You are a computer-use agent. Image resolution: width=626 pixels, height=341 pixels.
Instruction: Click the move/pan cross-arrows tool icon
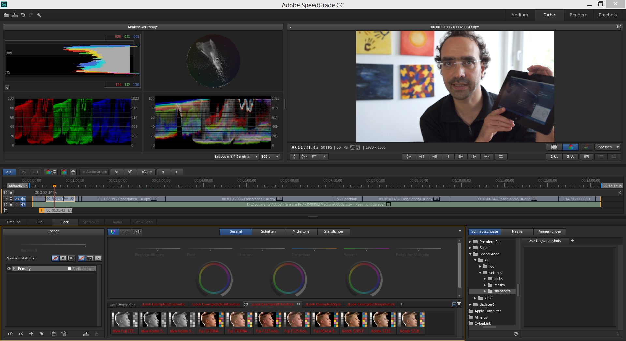pyautogui.click(x=73, y=172)
